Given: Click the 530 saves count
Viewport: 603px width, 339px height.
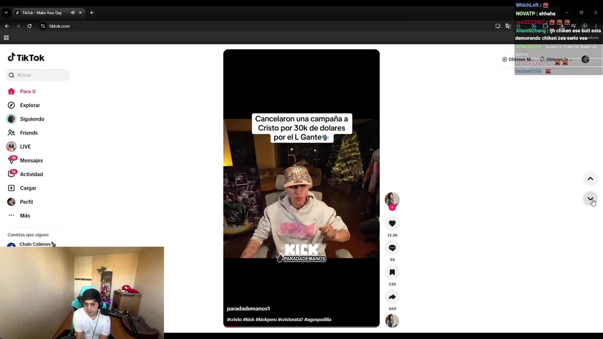Looking at the screenshot, I should tap(392, 284).
